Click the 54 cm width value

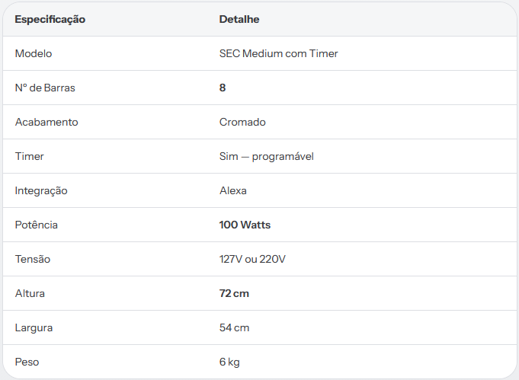coord(234,327)
